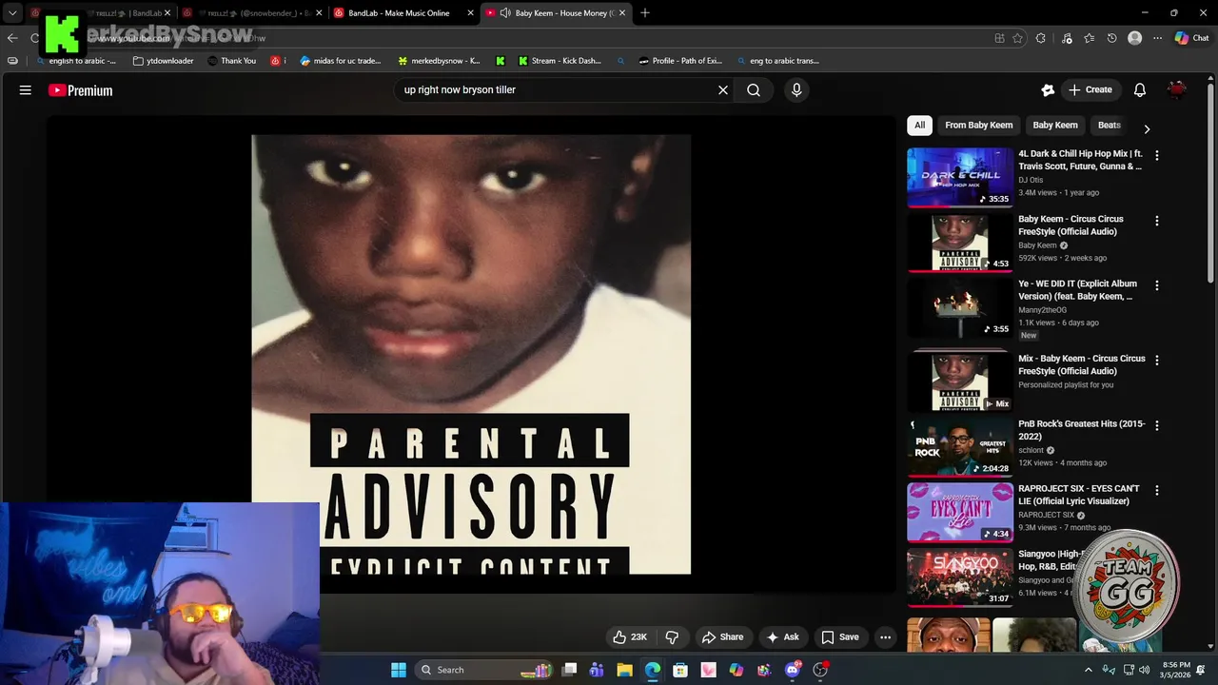Open 'Thank You' bookmark
Image resolution: width=1218 pixels, height=685 pixels.
coord(231,61)
